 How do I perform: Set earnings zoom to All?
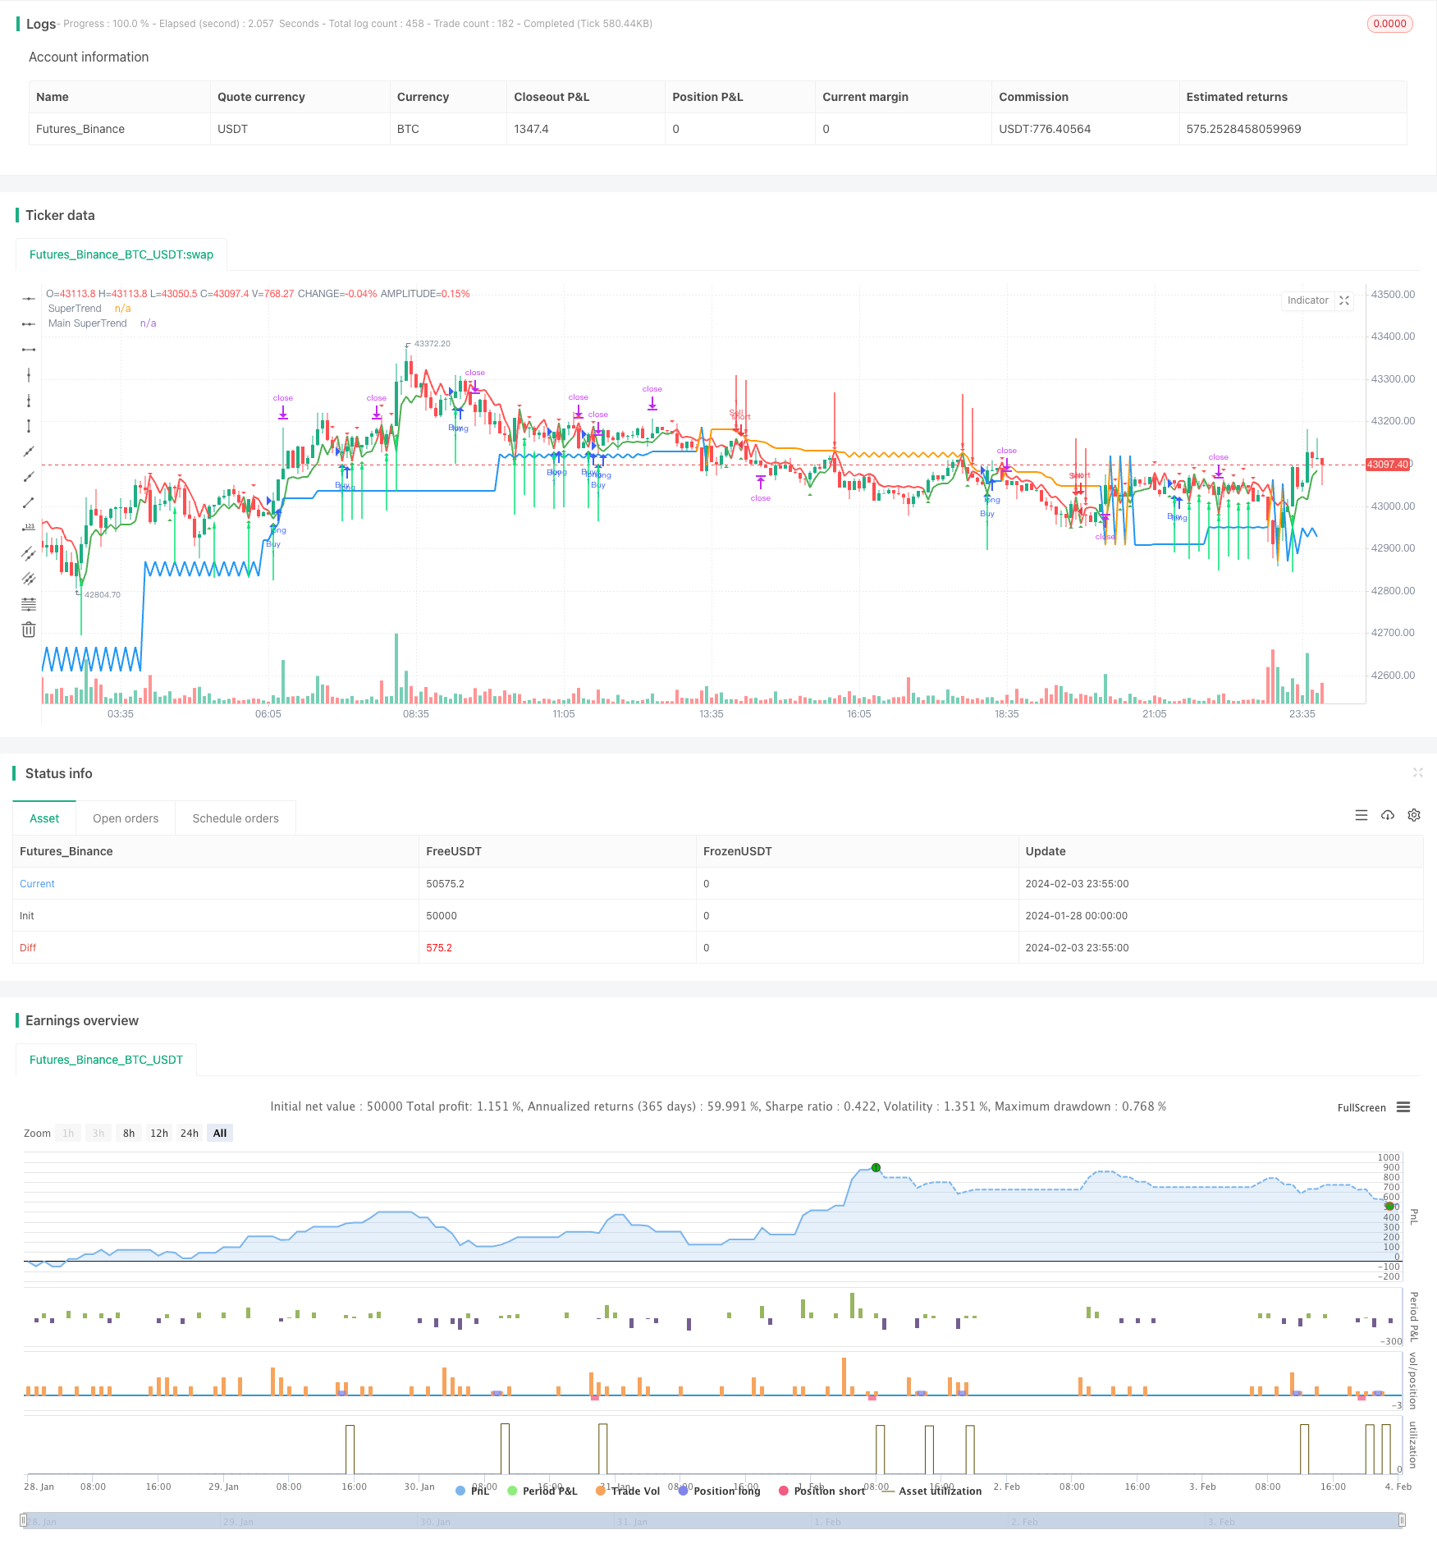pos(220,1133)
